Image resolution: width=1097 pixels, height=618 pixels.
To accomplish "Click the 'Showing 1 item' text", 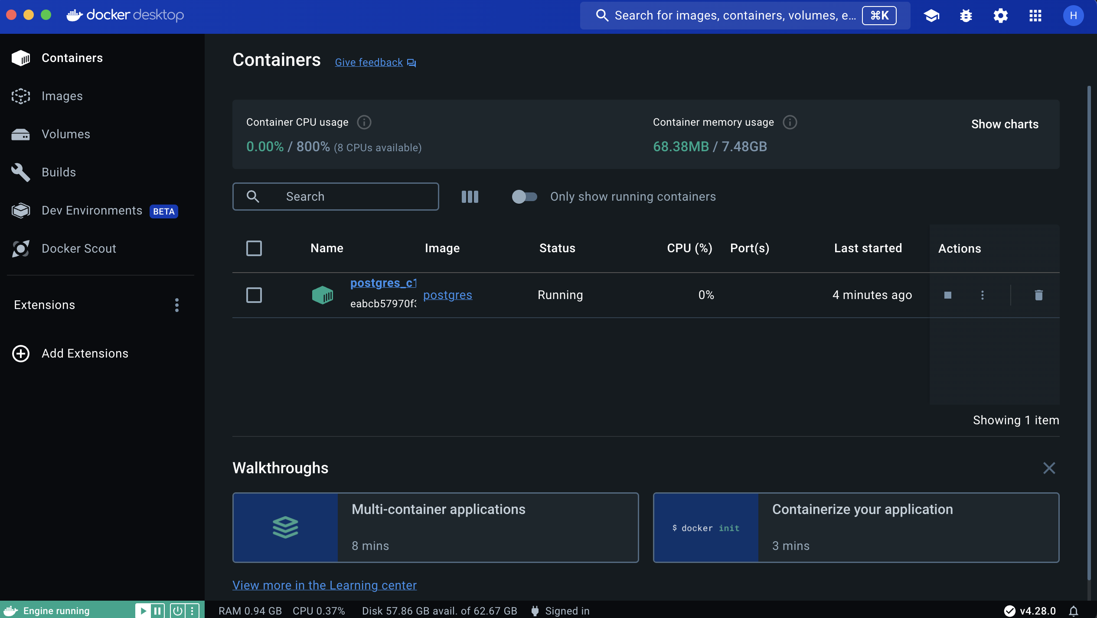I will coord(1016,420).
